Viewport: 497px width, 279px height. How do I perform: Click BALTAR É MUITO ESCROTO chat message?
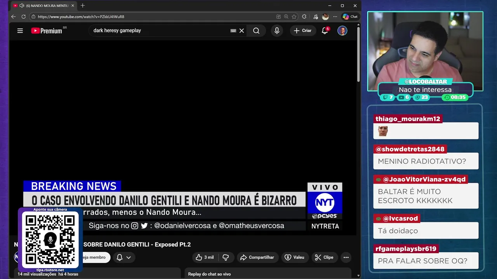click(x=426, y=196)
